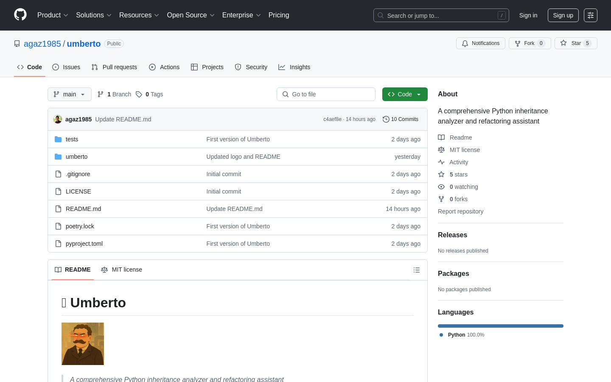Viewport: 611px width, 382px height.
Task: Star the umberto repository
Action: coord(576,43)
